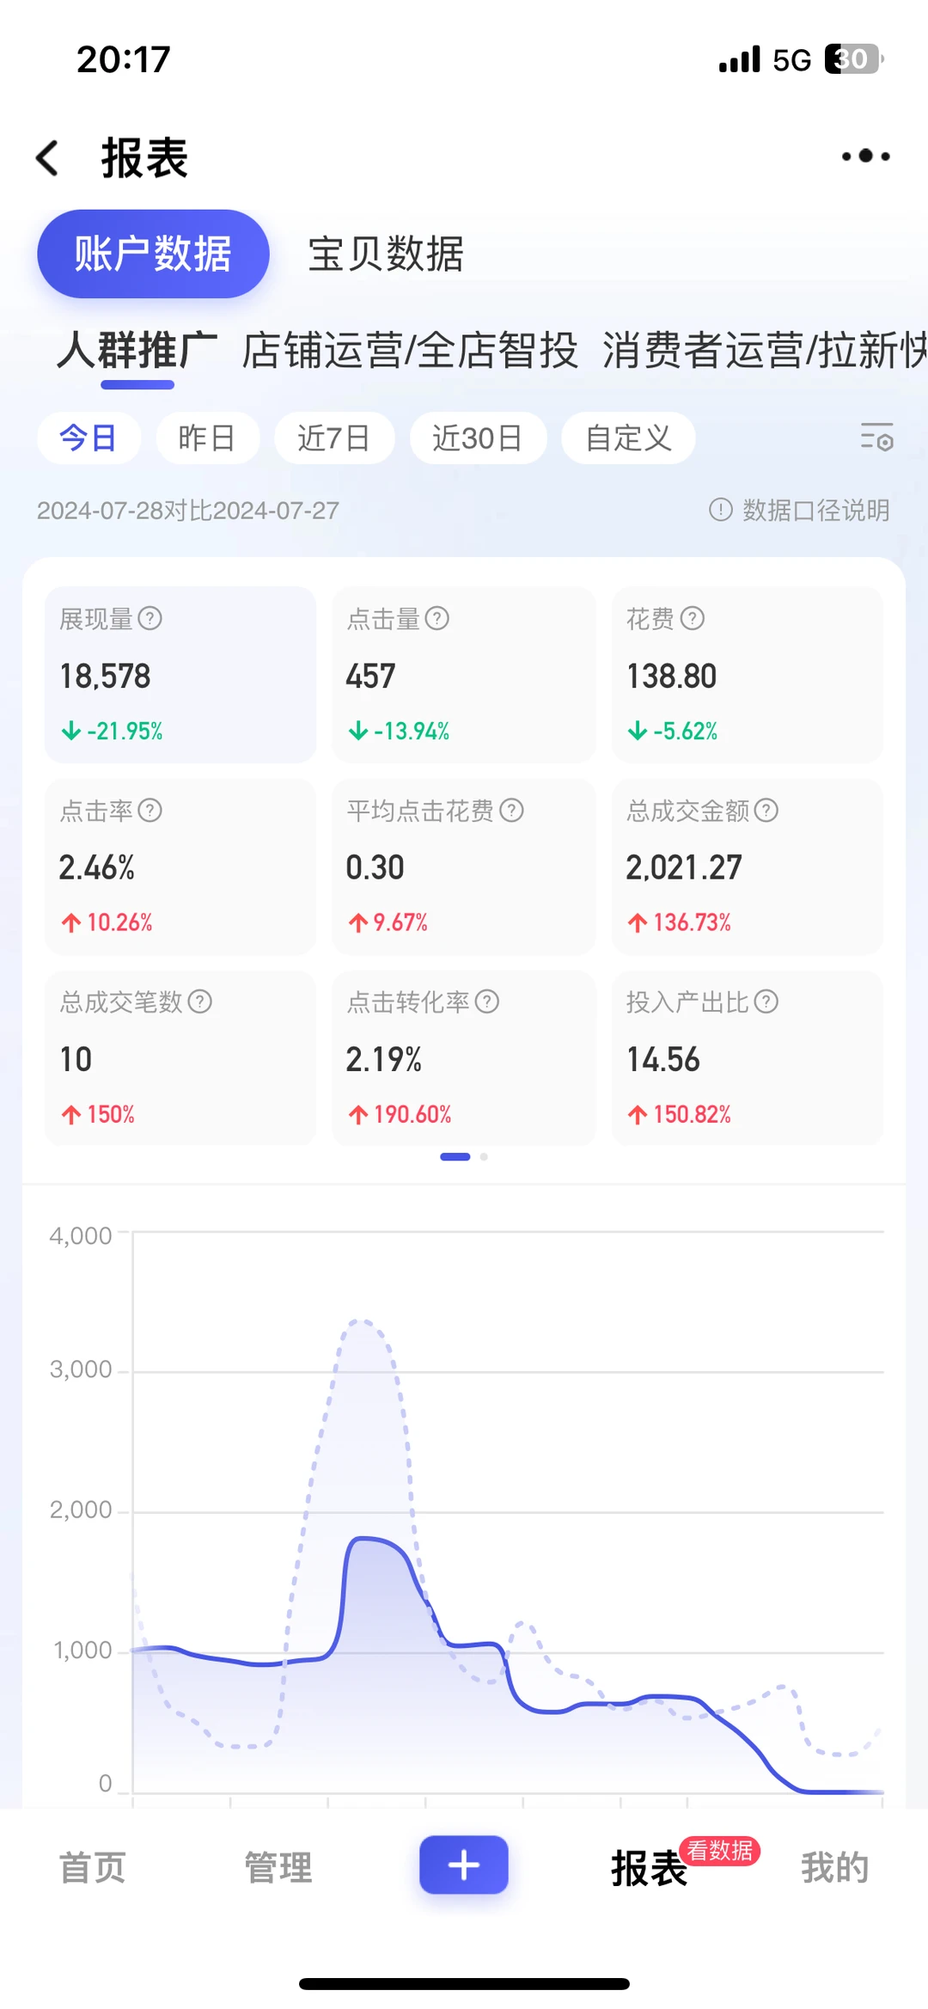This screenshot has height=2009, width=928.
Task: Tap info icon beside 数据口径说明
Action: (x=720, y=510)
